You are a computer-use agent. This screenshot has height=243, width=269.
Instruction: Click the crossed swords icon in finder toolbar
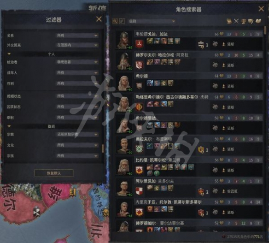click(x=236, y=21)
